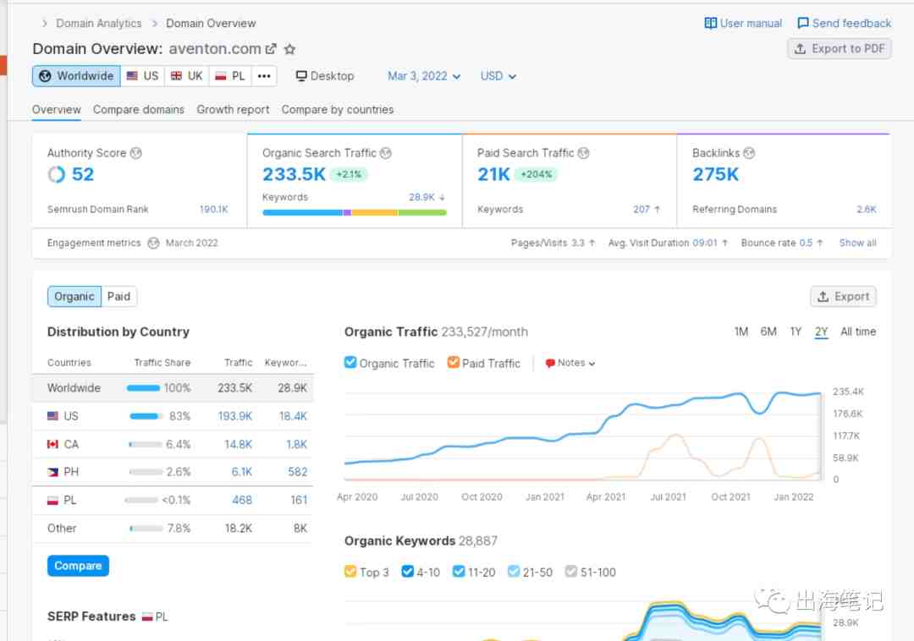Show all engagement metrics
The width and height of the screenshot is (914, 641).
[x=857, y=243]
